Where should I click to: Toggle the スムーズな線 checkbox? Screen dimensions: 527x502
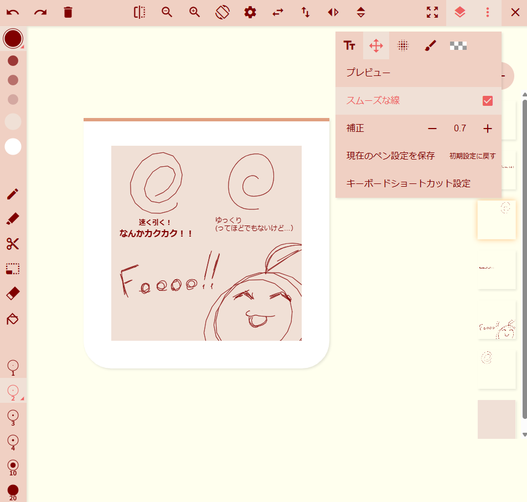pyautogui.click(x=487, y=101)
